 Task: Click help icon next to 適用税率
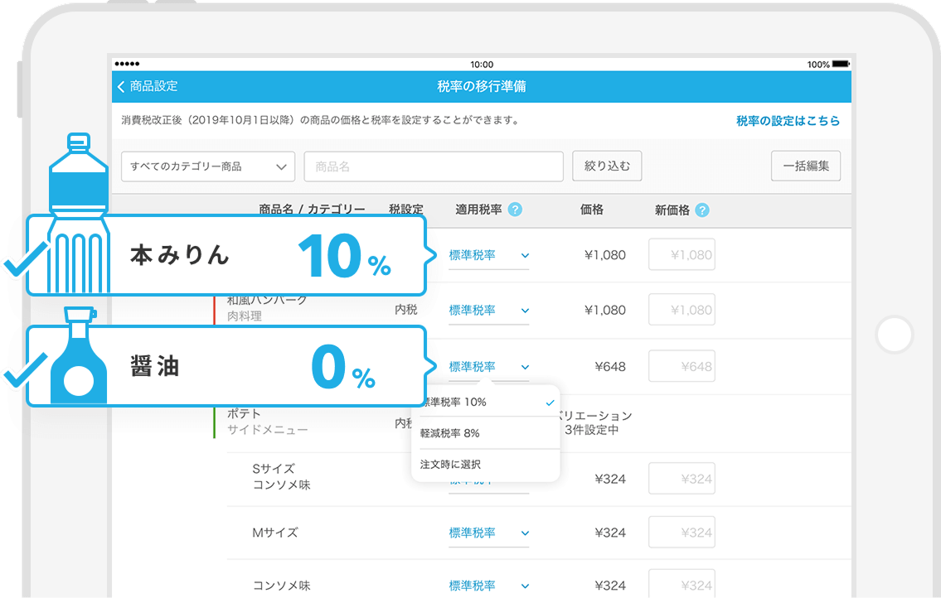515,210
